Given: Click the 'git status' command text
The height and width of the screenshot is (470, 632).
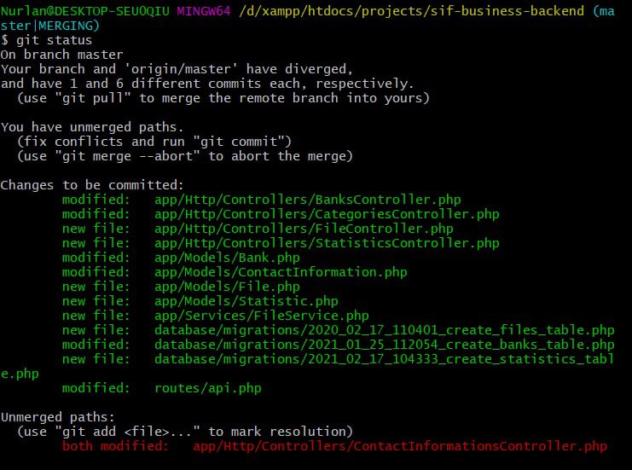Looking at the screenshot, I should [54, 40].
